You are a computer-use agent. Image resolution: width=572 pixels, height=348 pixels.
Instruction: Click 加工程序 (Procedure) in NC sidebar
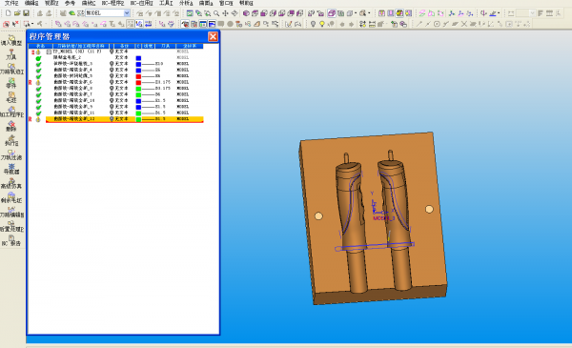click(11, 112)
